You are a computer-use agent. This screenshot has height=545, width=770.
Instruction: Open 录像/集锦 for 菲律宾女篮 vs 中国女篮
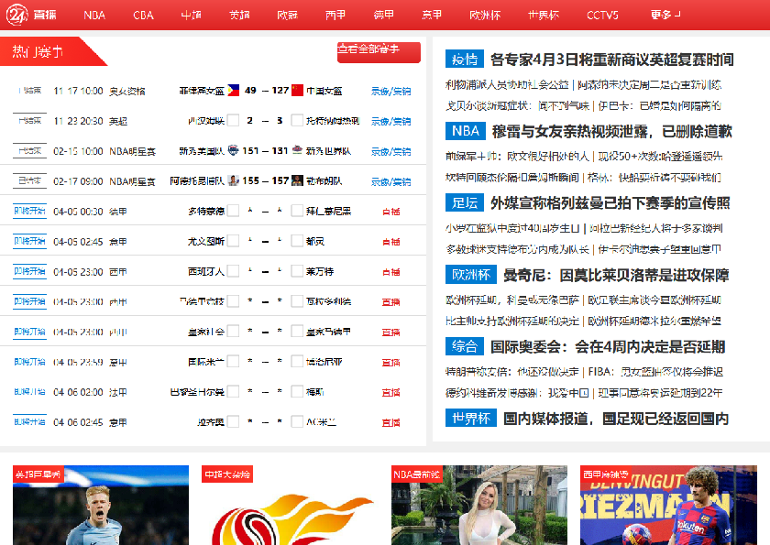[390, 91]
